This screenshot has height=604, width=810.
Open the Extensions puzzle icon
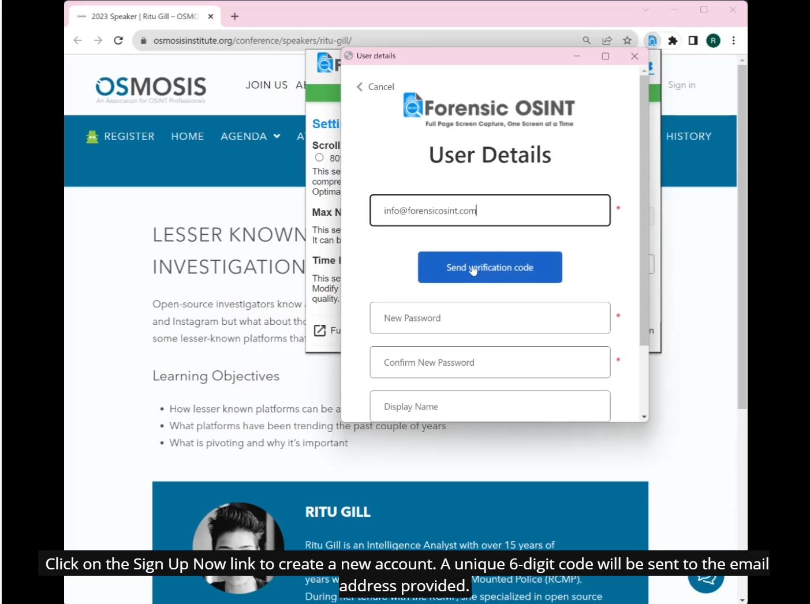point(673,40)
